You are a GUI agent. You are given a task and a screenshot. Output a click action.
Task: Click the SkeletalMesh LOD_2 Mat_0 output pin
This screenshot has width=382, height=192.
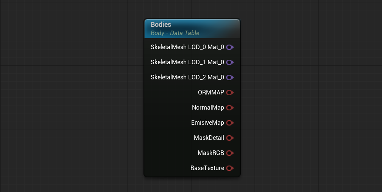click(230, 77)
